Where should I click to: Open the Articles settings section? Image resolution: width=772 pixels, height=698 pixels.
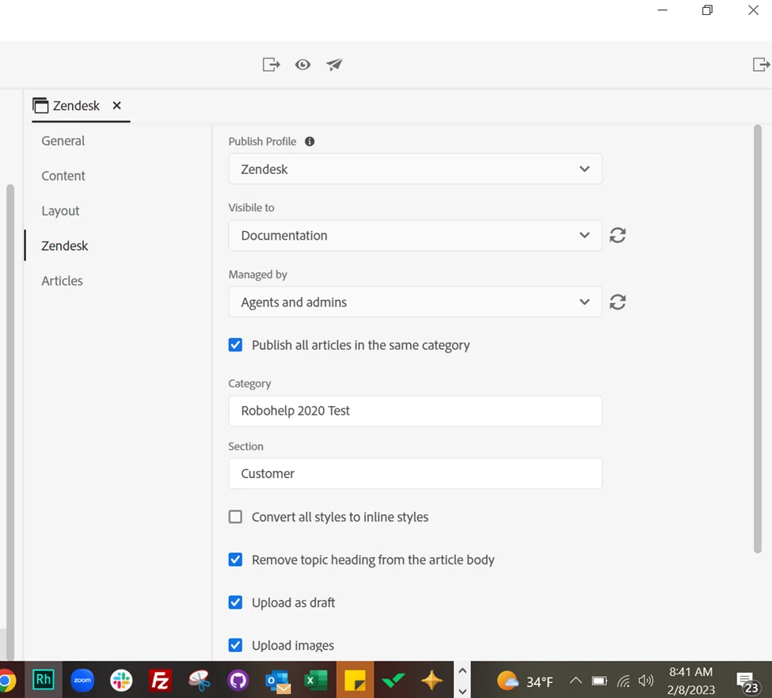[x=62, y=281]
